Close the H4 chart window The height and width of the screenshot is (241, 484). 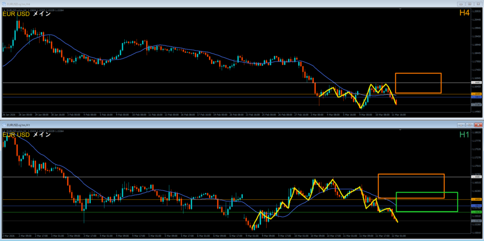(477, 3)
